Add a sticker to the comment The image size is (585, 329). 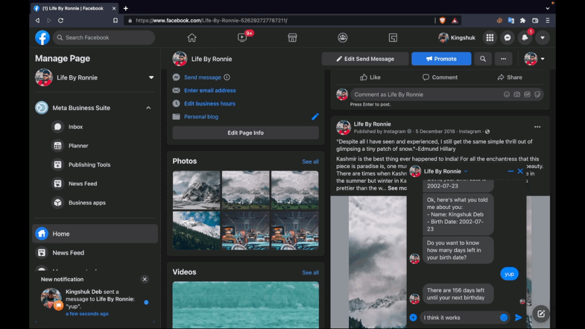pos(537,94)
